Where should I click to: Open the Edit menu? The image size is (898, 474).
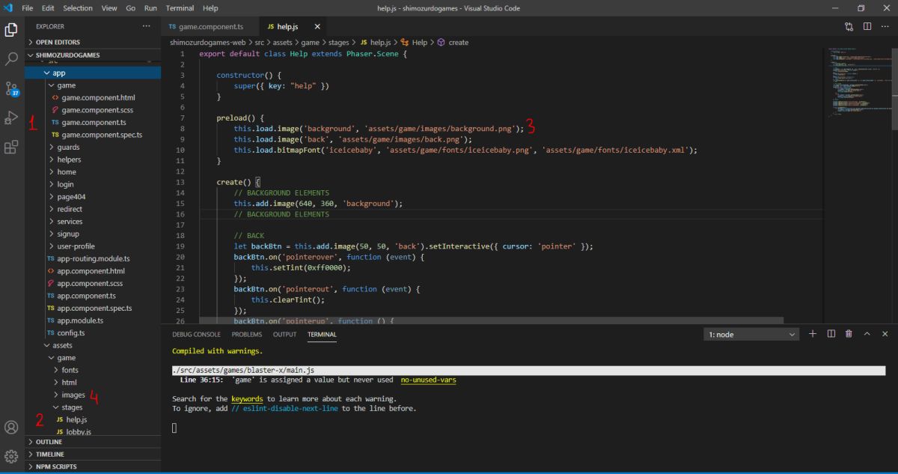[48, 8]
